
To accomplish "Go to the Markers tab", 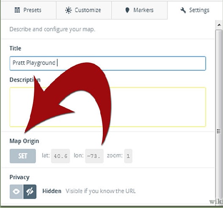I will [x=140, y=10].
